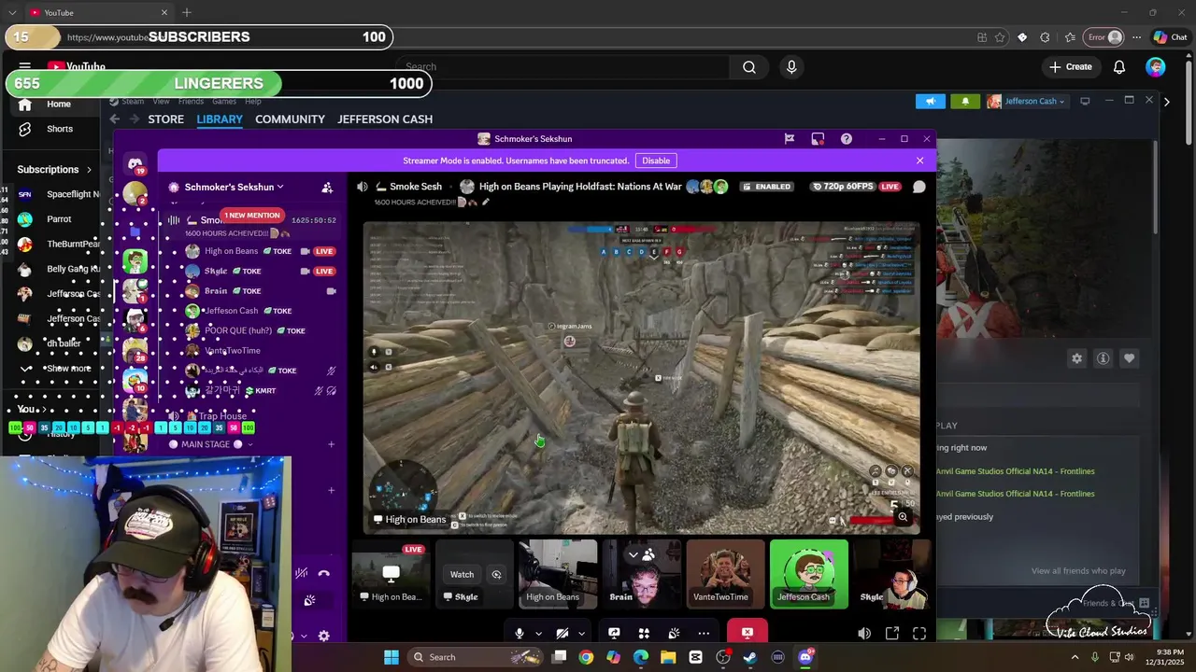Toggle noise suppression icon in voice panel
The width and height of the screenshot is (1196, 672).
point(301,573)
